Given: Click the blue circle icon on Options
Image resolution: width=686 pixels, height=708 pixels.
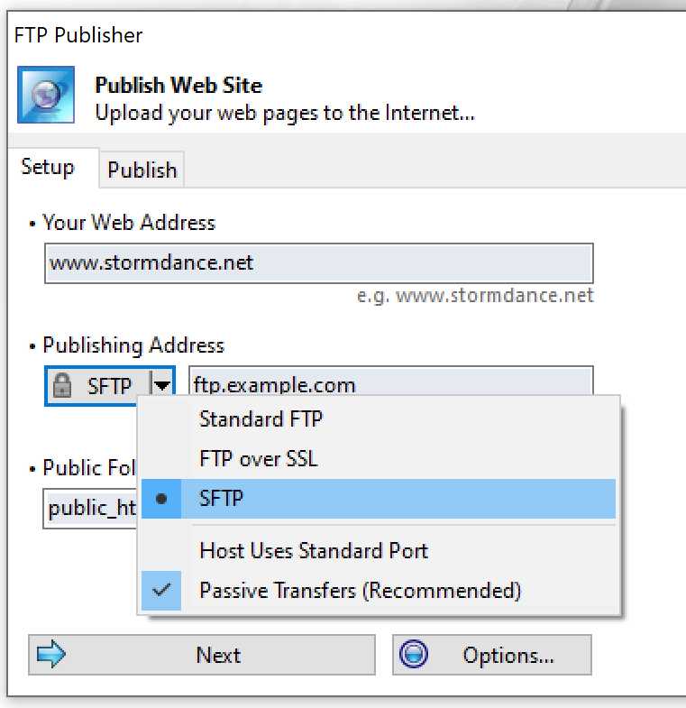Looking at the screenshot, I should [x=414, y=654].
